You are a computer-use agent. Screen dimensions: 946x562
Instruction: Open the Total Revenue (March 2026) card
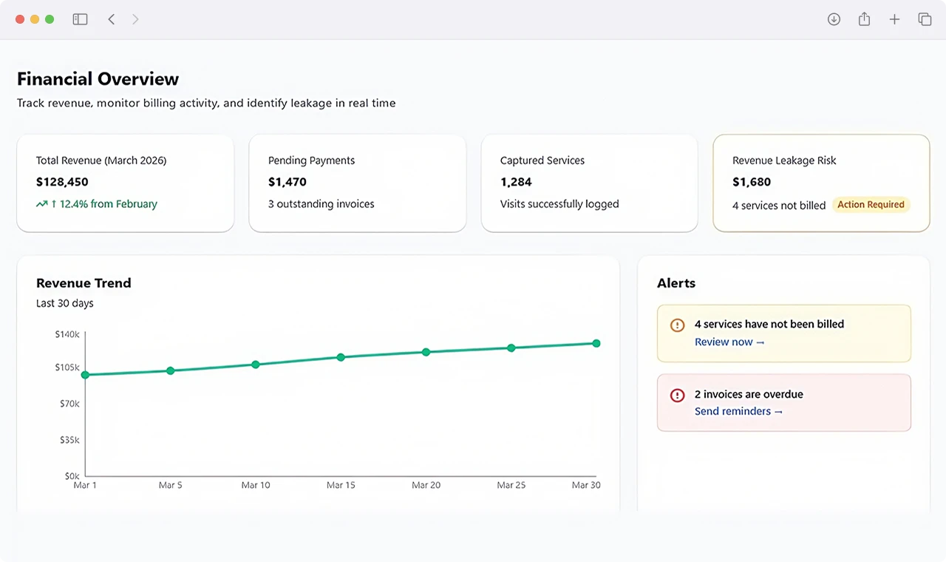tap(126, 183)
